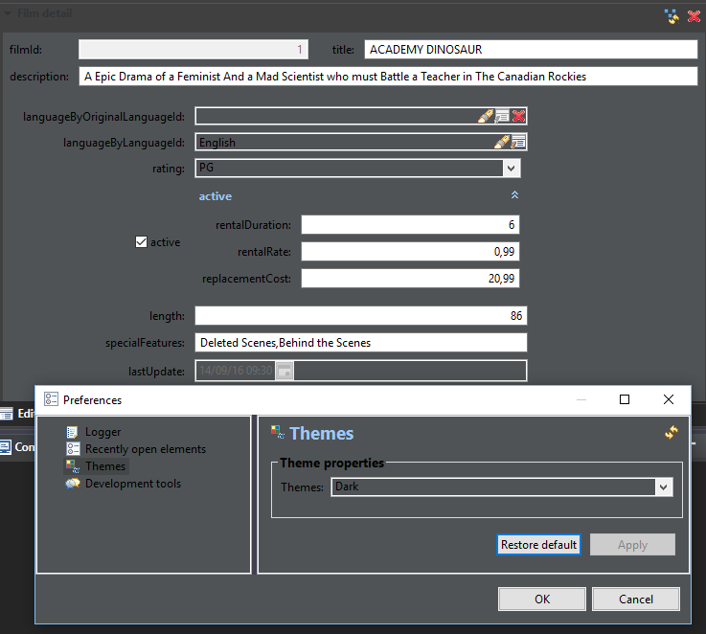This screenshot has width=706, height=634.
Task: Open the rating dropdown
Action: [x=512, y=169]
